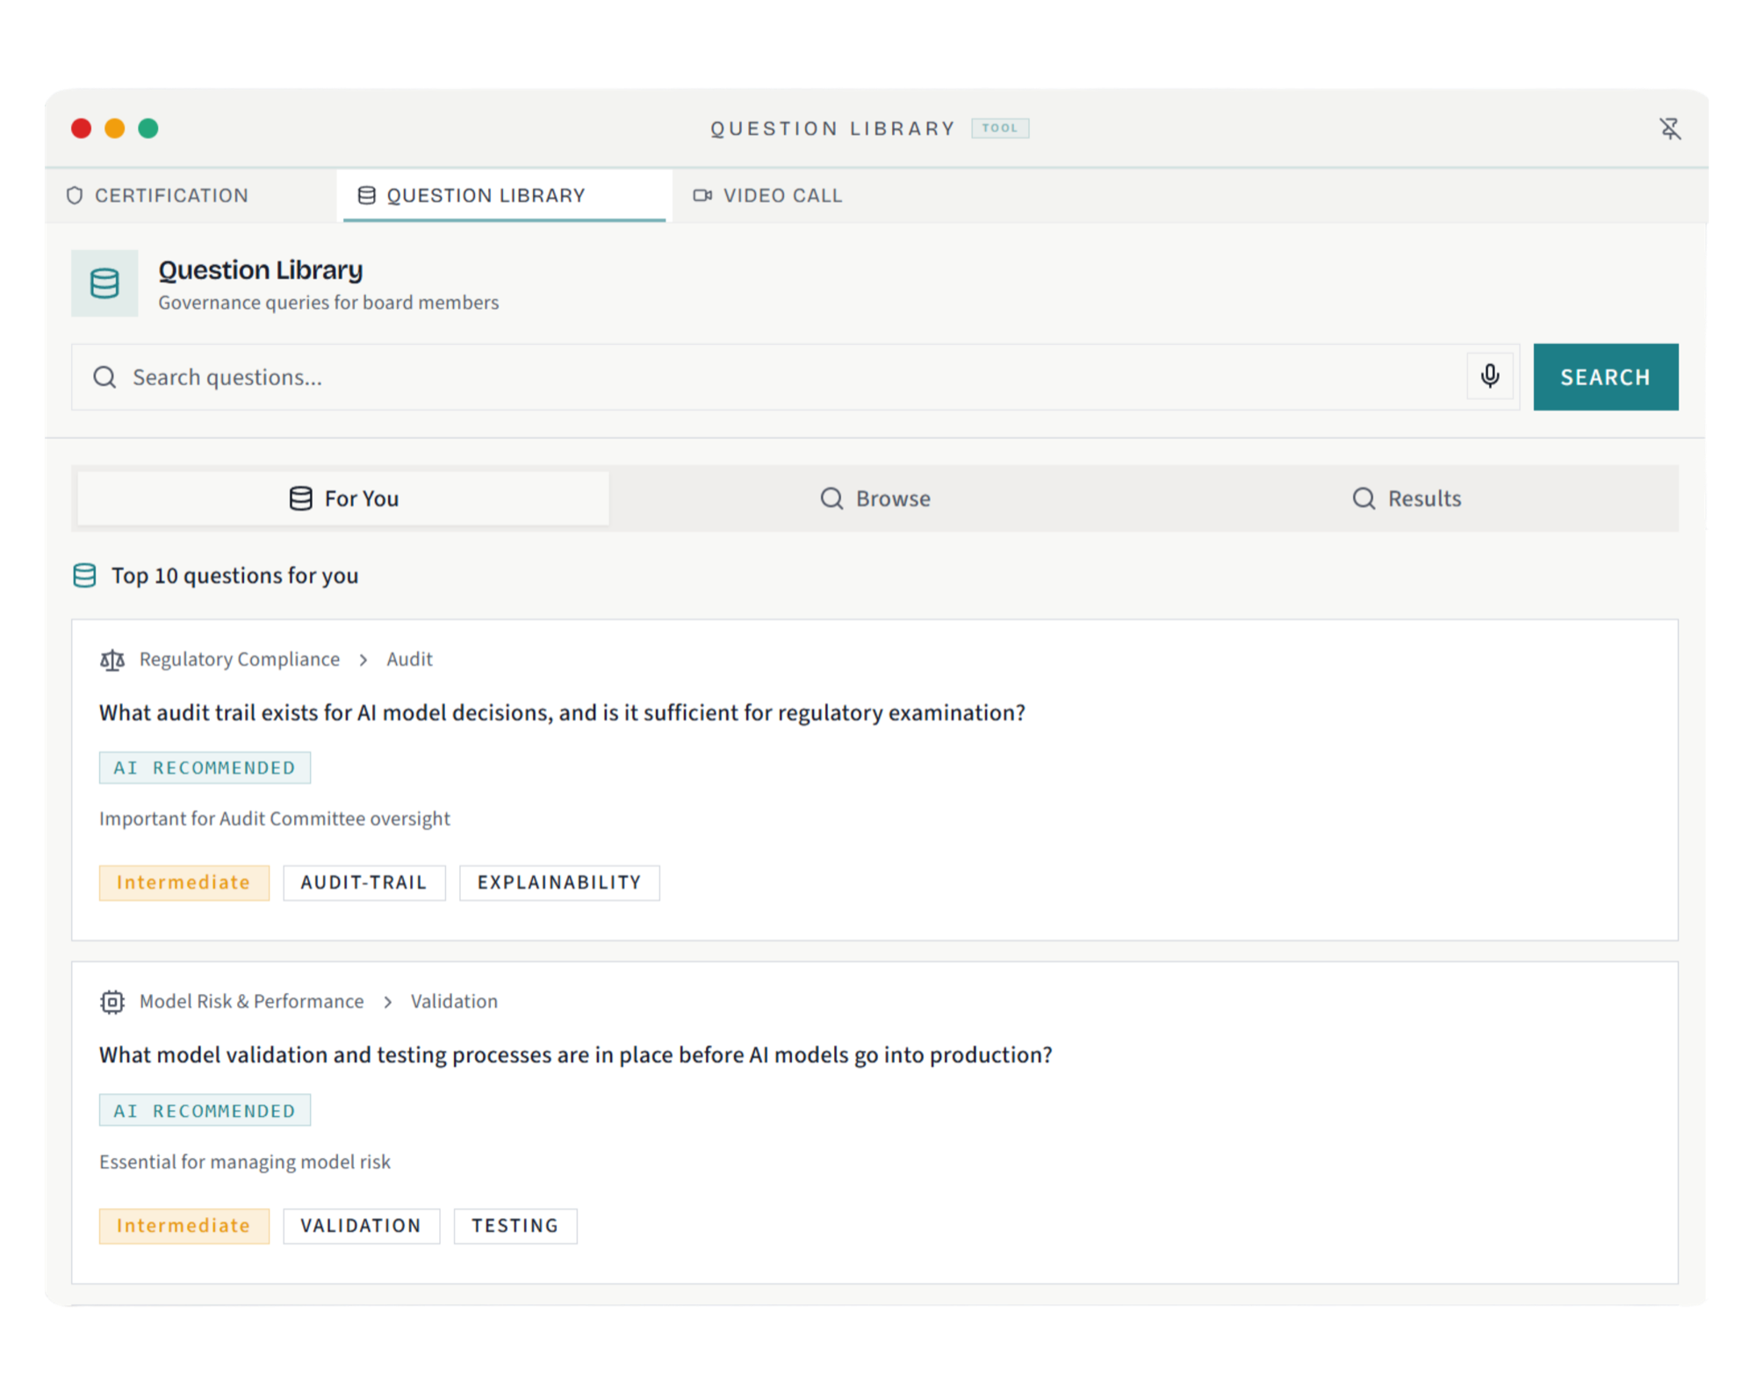Screen dimensions: 1756x1396
Task: Click the shield icon on Certification tab
Action: pos(75,196)
